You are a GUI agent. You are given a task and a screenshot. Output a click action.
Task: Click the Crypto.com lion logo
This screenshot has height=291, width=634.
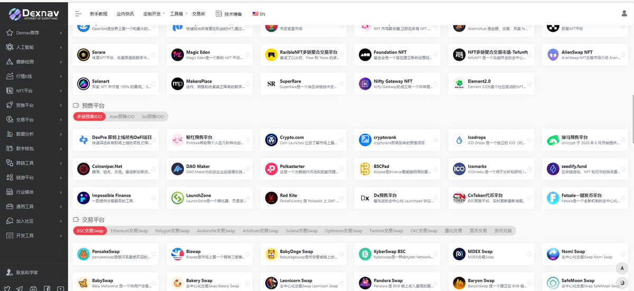point(272,140)
